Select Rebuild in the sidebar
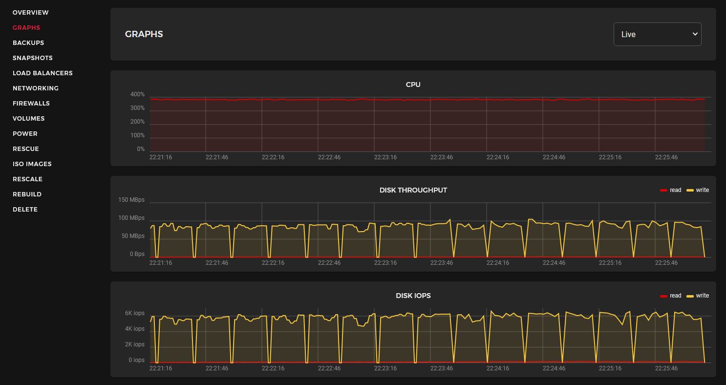 [27, 194]
